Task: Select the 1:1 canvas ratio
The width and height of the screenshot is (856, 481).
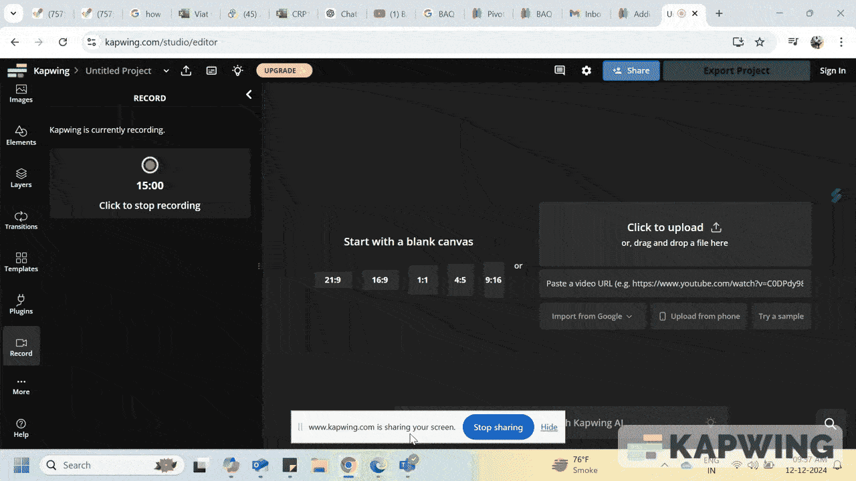Action: pos(423,280)
